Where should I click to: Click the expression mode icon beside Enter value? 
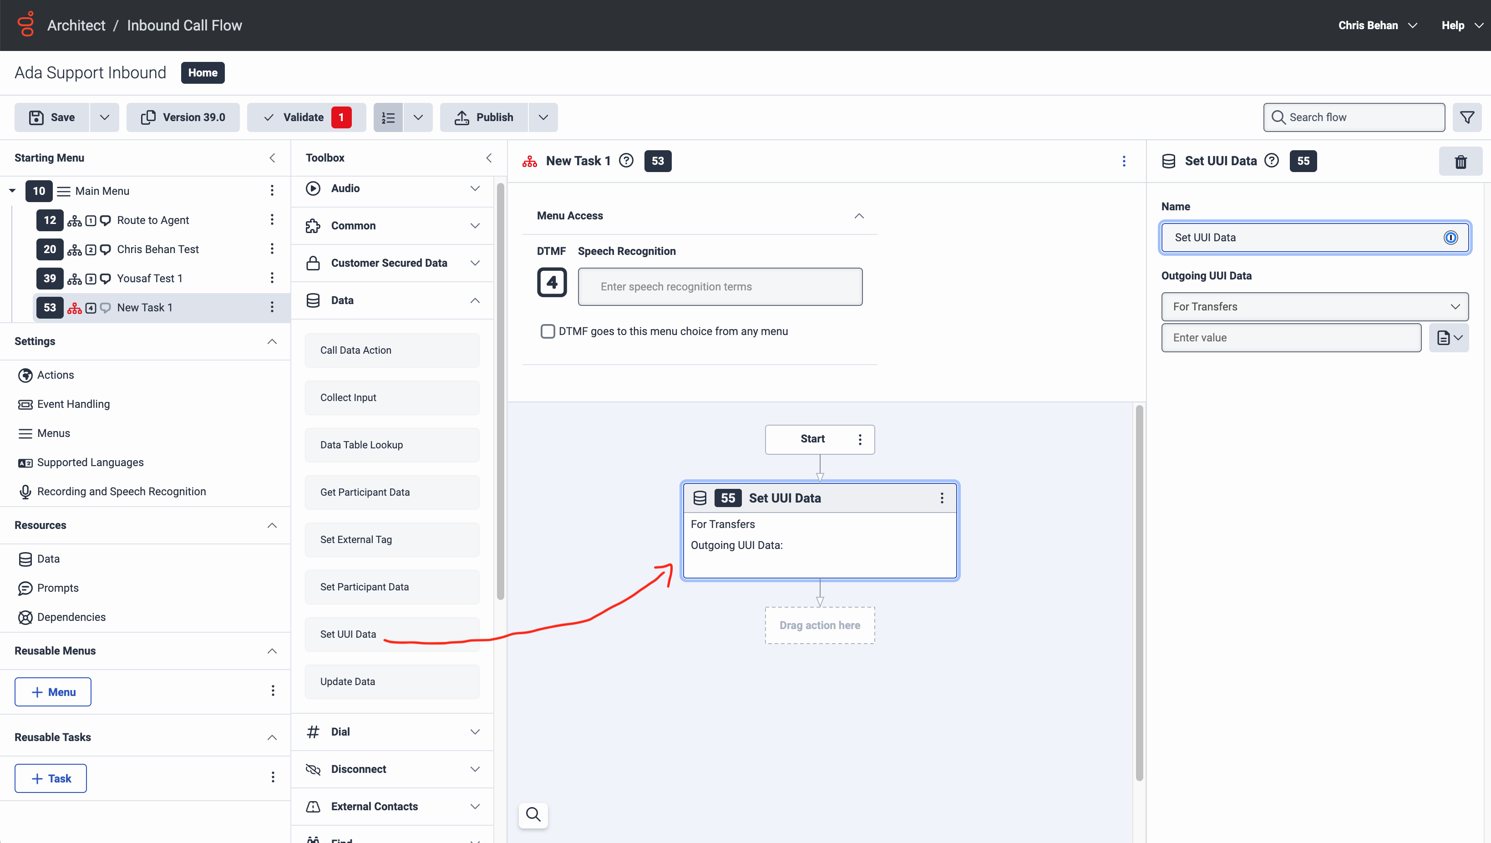pos(1449,338)
